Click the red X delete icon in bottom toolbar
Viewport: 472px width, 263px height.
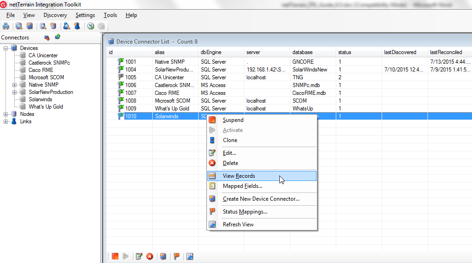click(x=150, y=257)
